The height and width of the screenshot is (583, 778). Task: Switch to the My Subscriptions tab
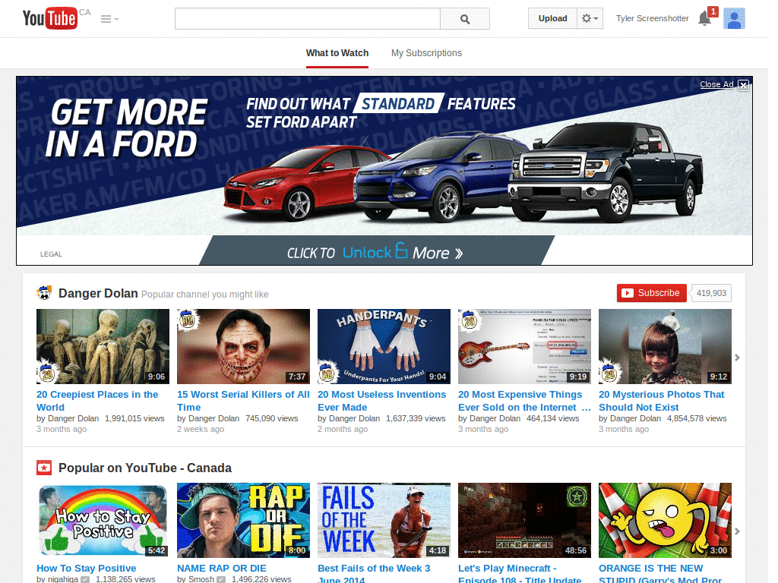click(x=426, y=53)
